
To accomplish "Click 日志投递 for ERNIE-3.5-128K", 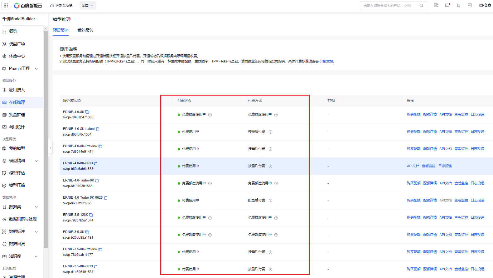I will click(x=477, y=218).
